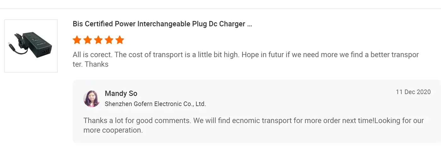Click the second orange rating star
Image resolution: width=441 pixels, height=152 pixels.
(x=88, y=40)
